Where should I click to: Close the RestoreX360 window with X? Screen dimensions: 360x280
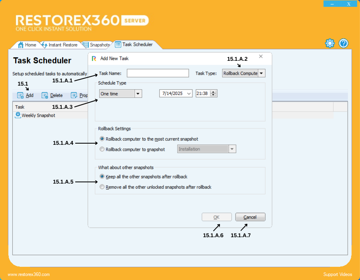tap(349, 4)
